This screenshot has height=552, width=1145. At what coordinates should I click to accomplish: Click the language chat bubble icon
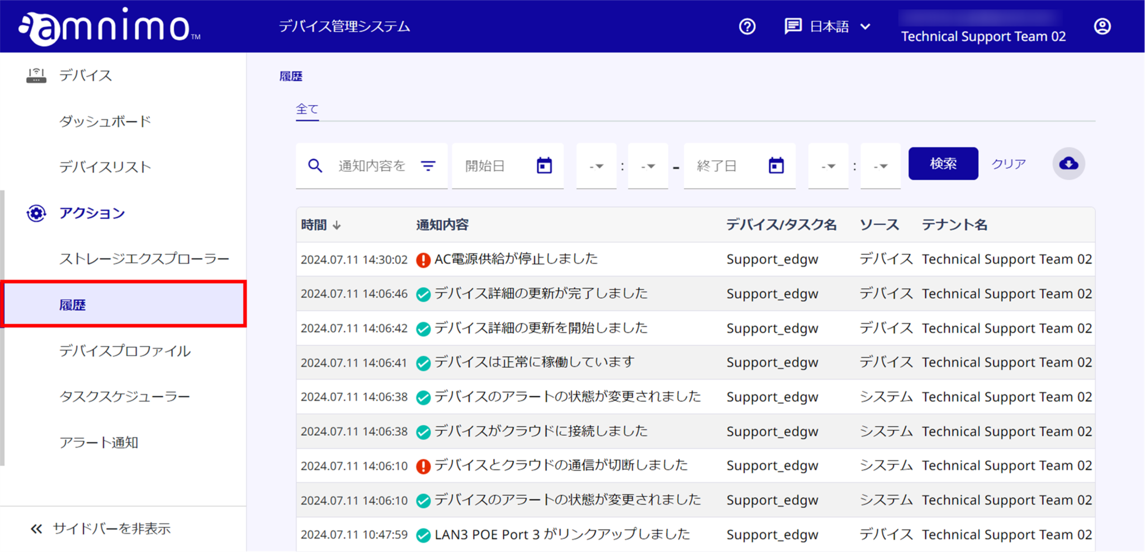point(793,26)
